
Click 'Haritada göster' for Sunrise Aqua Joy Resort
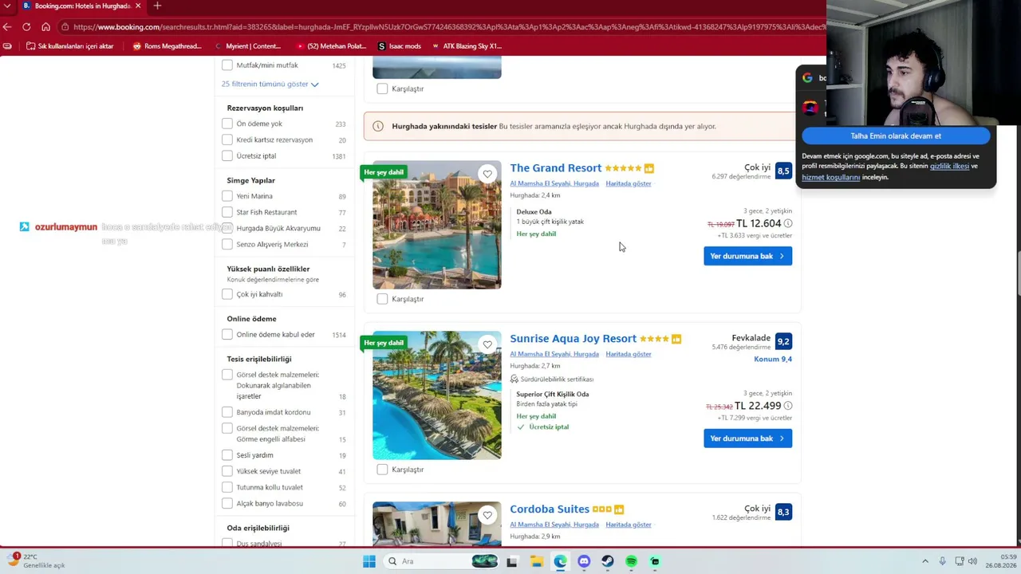[629, 354]
